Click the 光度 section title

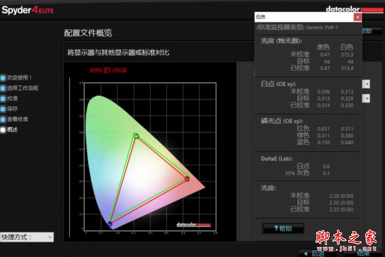click(268, 188)
